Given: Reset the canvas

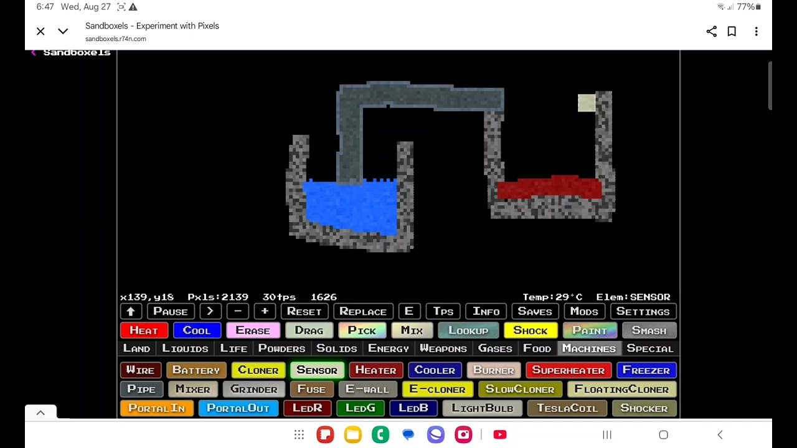Looking at the screenshot, I should click(x=304, y=312).
